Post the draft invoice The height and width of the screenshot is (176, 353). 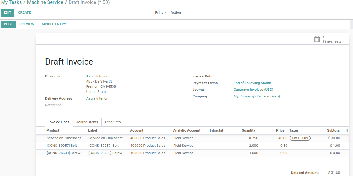click(x=8, y=24)
